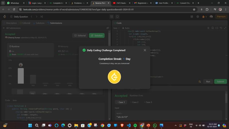Open VS Code from the taskbar
229x129 pixels.
click(129, 126)
